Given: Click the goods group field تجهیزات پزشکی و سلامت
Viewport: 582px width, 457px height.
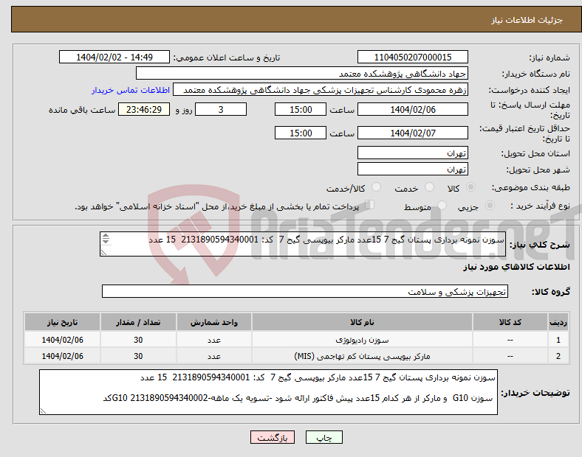Looking at the screenshot, I should point(305,291).
